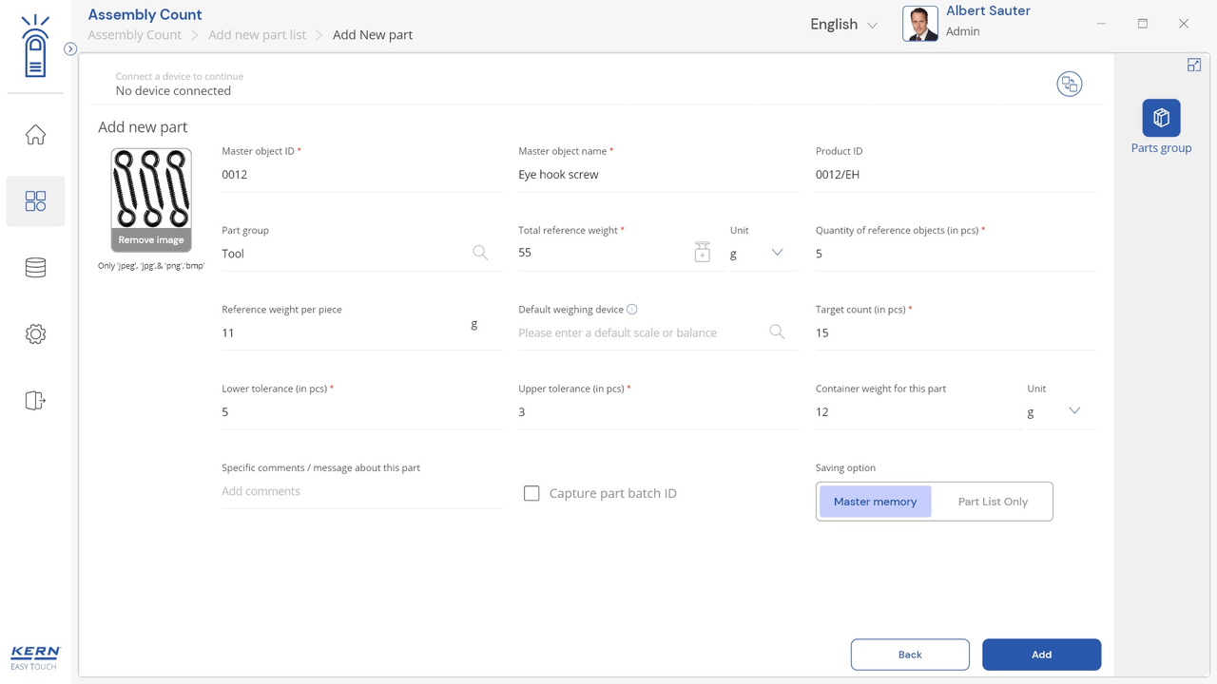Viewport: 1217px width, 684px height.
Task: Open the database icon in sidebar
Action: [x=35, y=268]
